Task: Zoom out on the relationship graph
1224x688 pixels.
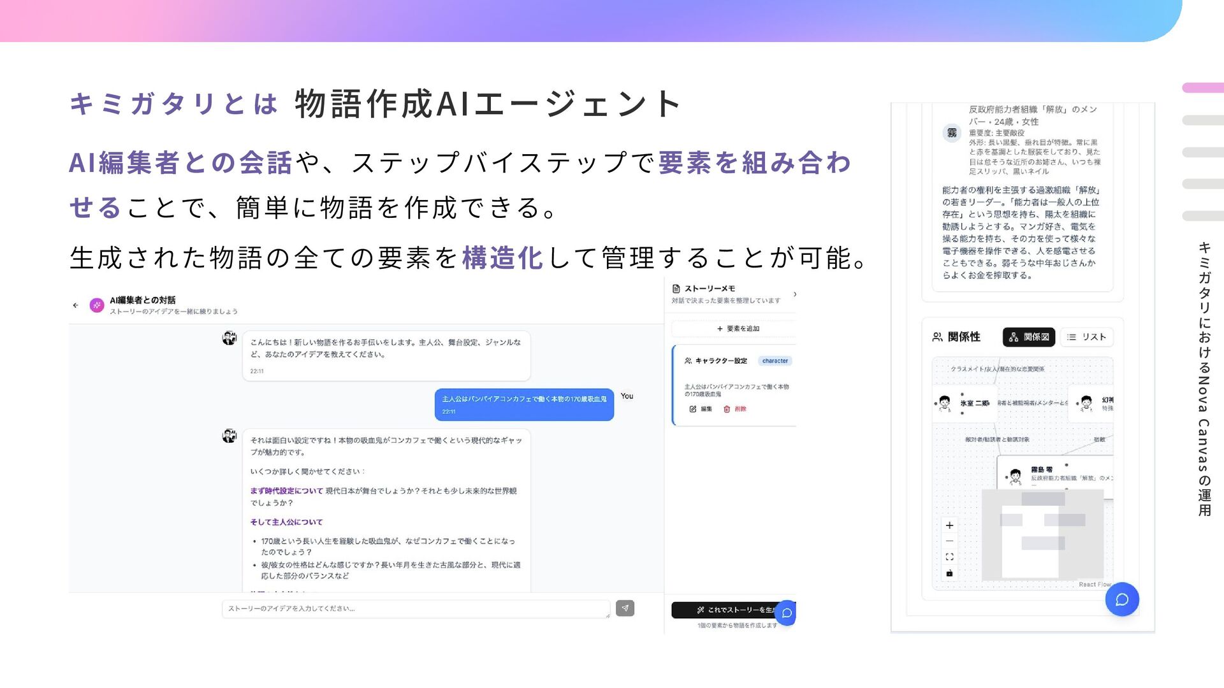Action: pyautogui.click(x=949, y=541)
